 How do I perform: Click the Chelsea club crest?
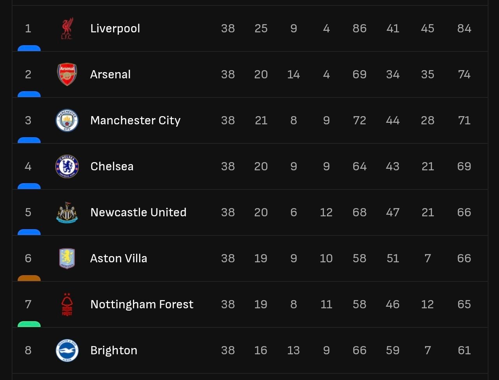coord(67,166)
